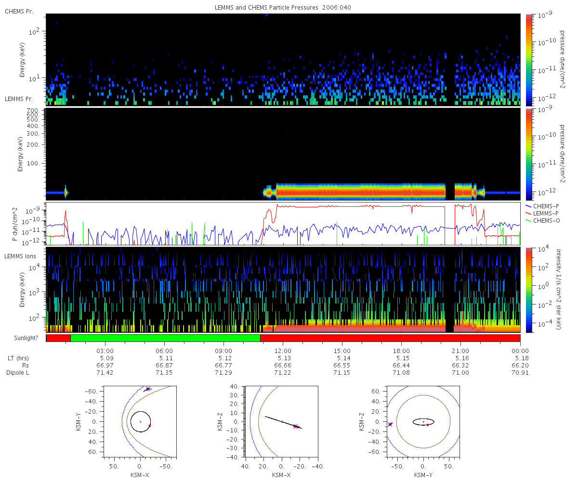Screen dimensions: 578x481
Task: Click the CHEMS pressure color bar
Action: point(529,60)
